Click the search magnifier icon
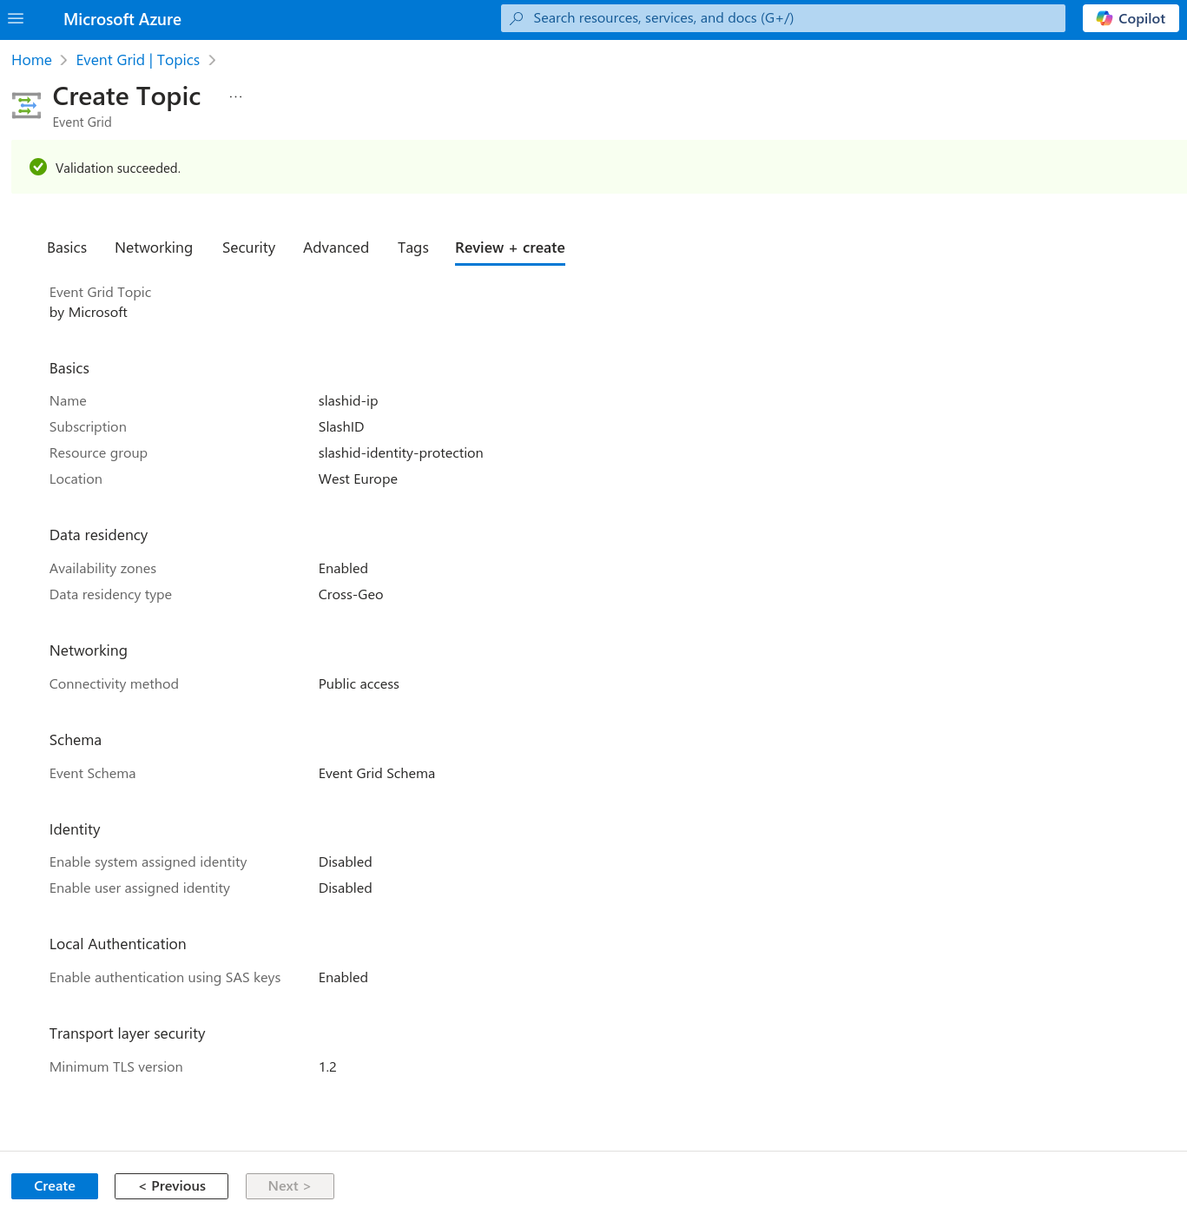 point(518,17)
